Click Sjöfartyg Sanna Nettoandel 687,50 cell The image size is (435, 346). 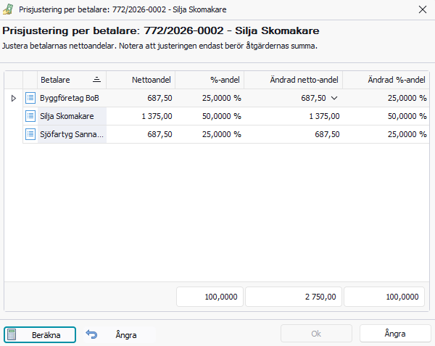(x=141, y=134)
